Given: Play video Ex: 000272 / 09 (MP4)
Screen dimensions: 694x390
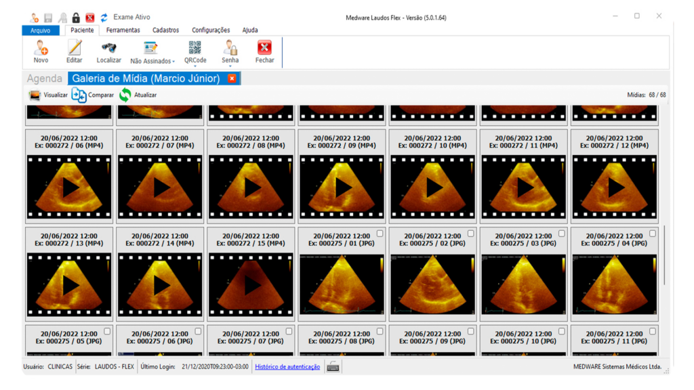Looking at the screenshot, I should coord(342,187).
